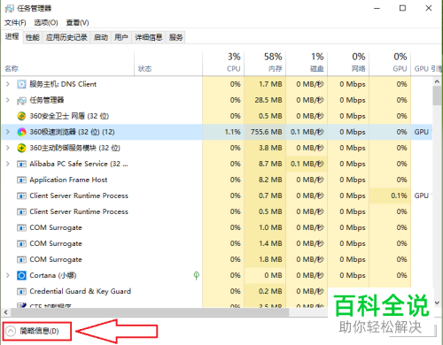
Task: Switch to the 详细信息 tab
Action: [149, 37]
